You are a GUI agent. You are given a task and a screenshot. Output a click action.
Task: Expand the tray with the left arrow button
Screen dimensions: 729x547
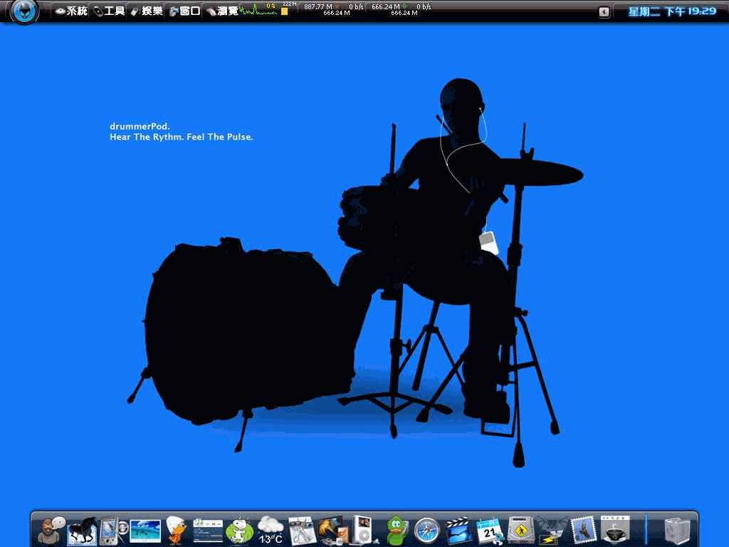604,12
